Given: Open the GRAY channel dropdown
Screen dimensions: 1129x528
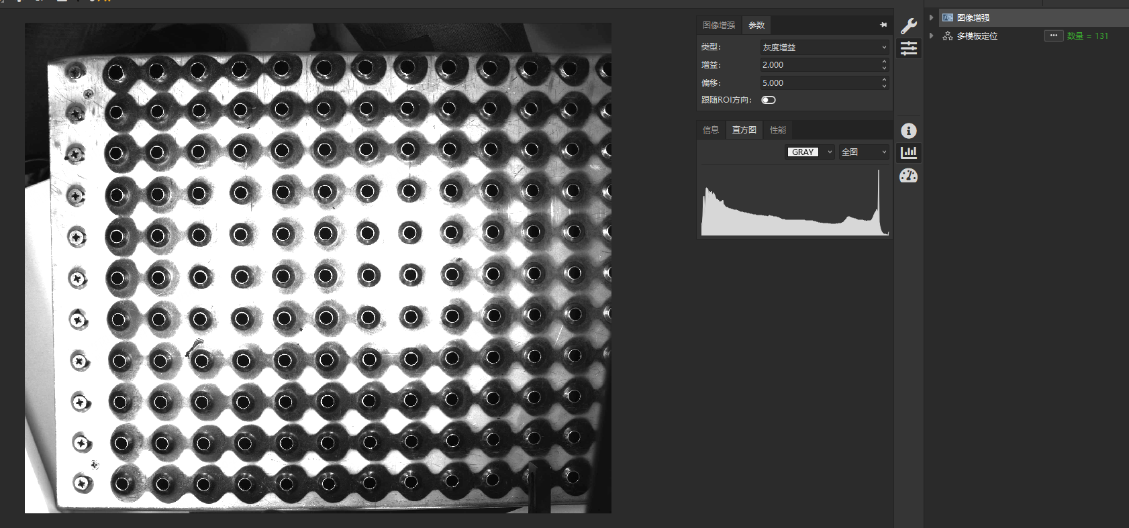Looking at the screenshot, I should [809, 152].
